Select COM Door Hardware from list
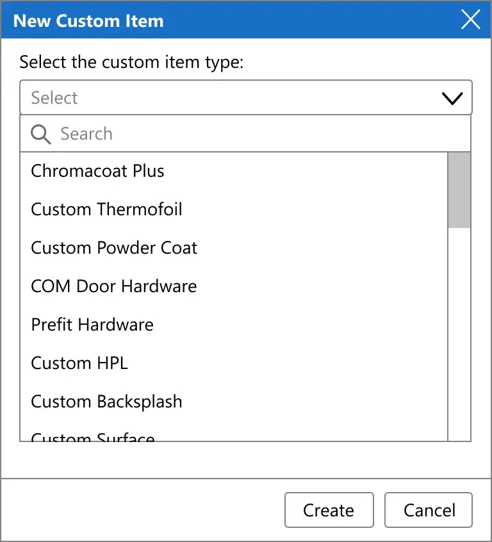Screen dimensions: 492x542 point(234,286)
